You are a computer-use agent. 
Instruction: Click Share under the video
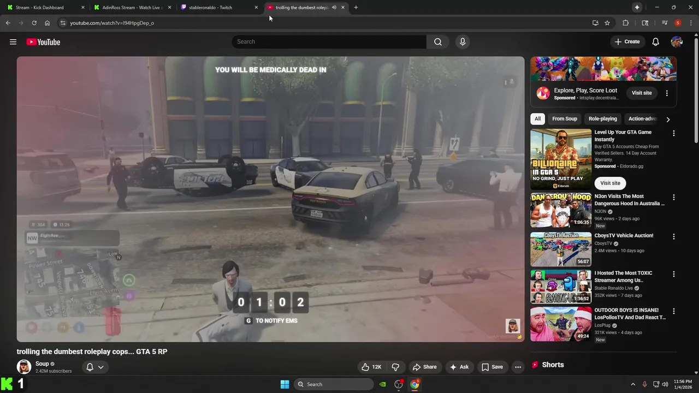(x=424, y=367)
